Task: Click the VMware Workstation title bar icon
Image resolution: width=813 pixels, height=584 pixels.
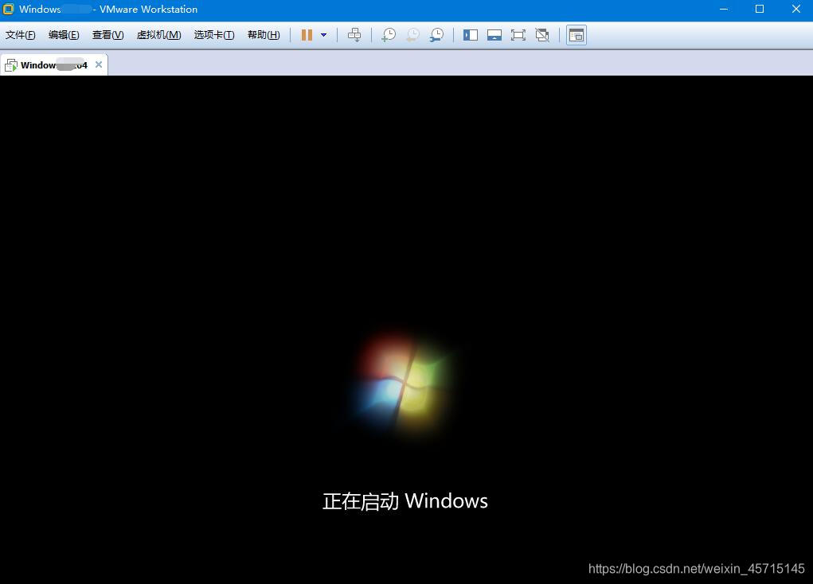Action: pyautogui.click(x=8, y=9)
